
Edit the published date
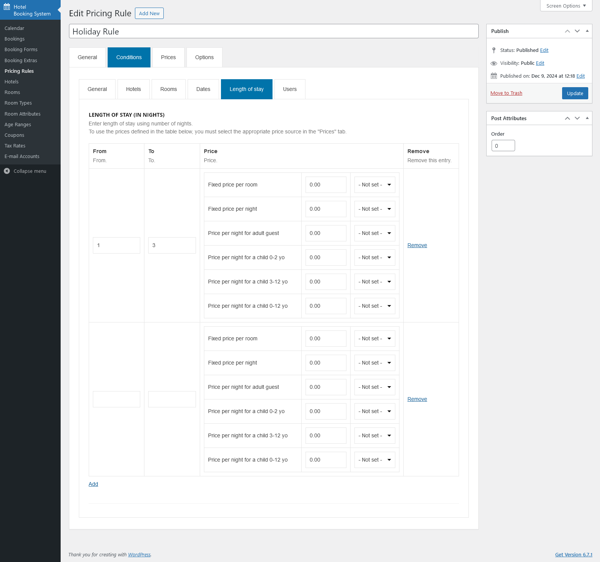click(581, 76)
